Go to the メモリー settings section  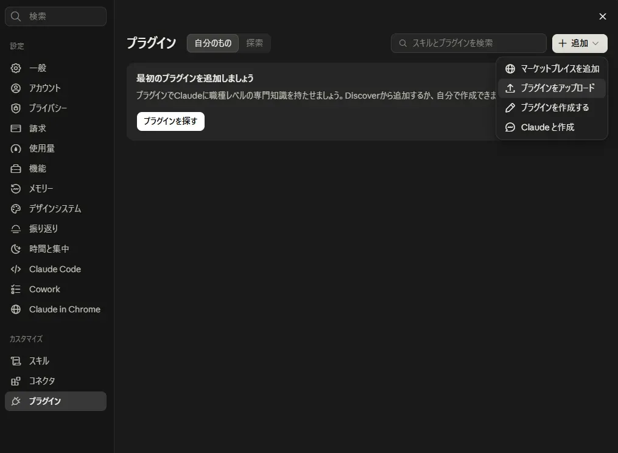(55, 189)
